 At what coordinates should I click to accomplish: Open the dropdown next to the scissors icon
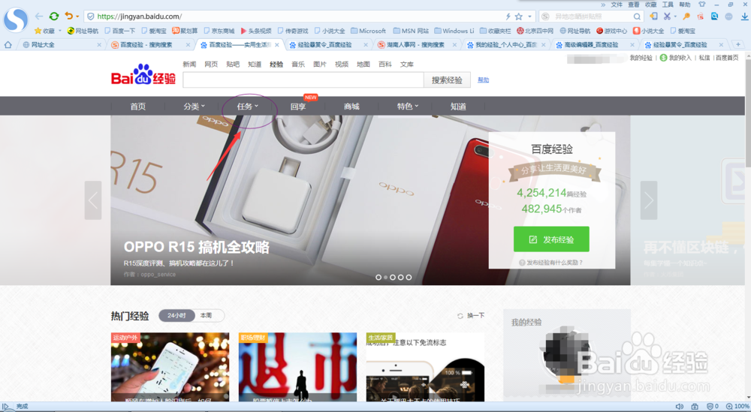(675, 17)
